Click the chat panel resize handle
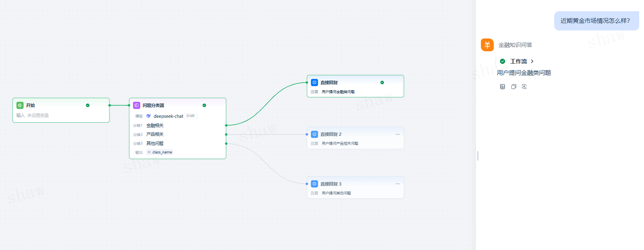The width and height of the screenshot is (644, 250). (x=478, y=156)
